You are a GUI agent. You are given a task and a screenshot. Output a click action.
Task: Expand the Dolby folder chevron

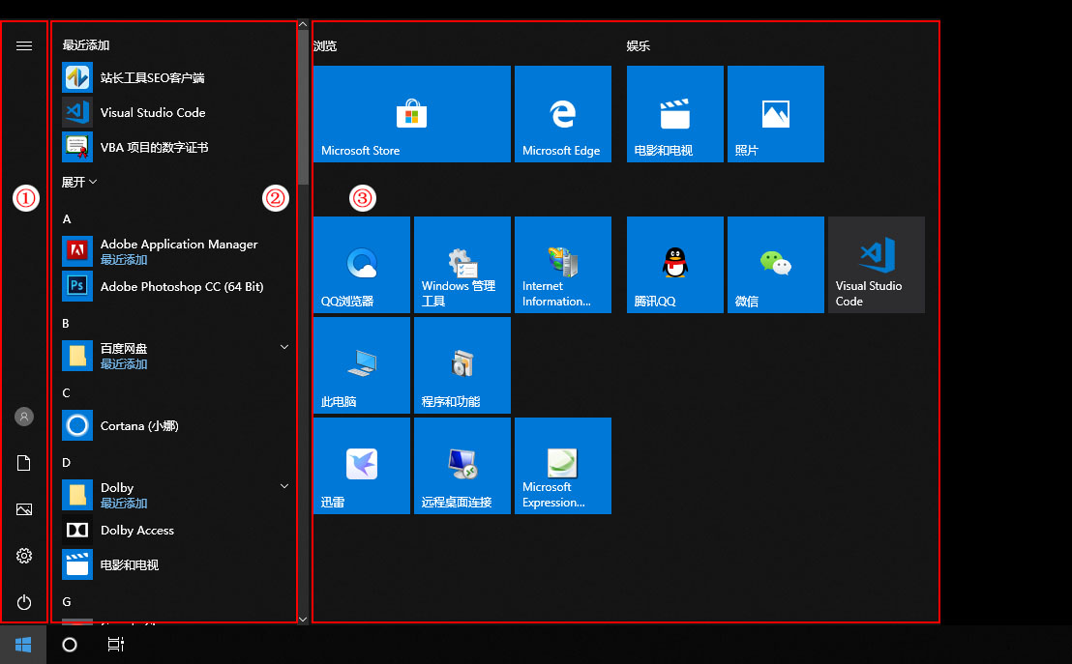click(284, 486)
